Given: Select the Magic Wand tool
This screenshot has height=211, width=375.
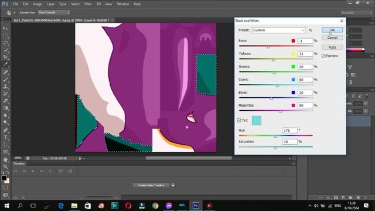Looking at the screenshot, I should [5, 50].
